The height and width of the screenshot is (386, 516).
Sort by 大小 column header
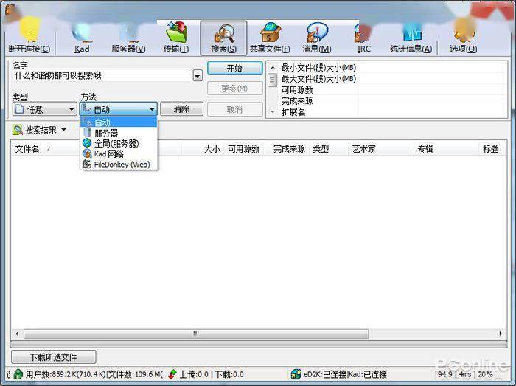coord(212,149)
